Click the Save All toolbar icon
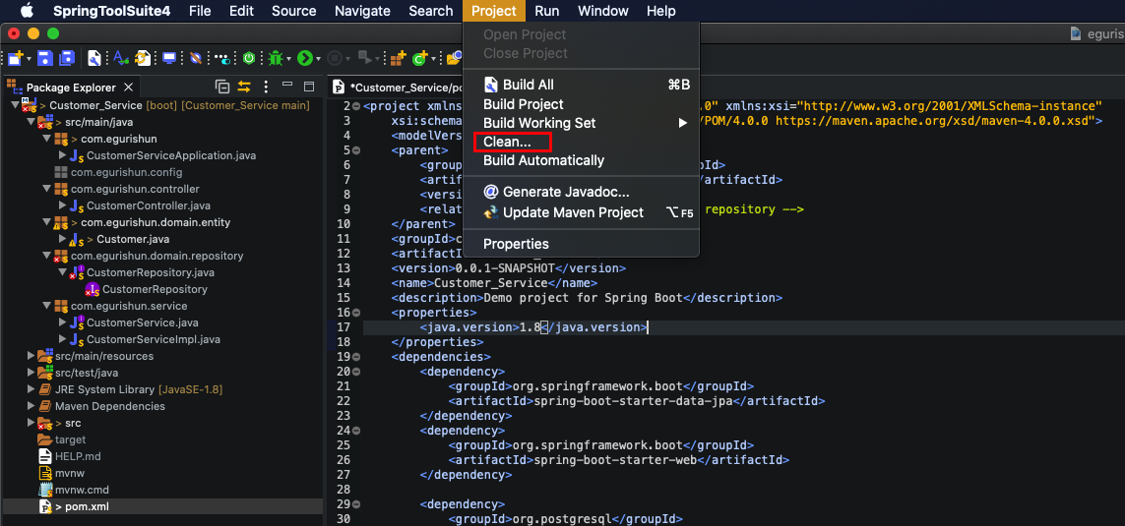Viewport: 1125px width, 526px height. tap(67, 58)
